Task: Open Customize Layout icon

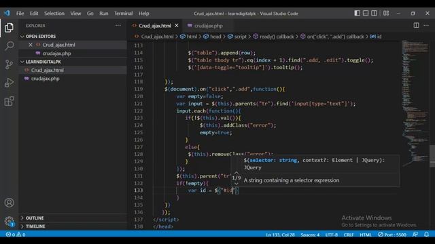Action: click(x=386, y=13)
